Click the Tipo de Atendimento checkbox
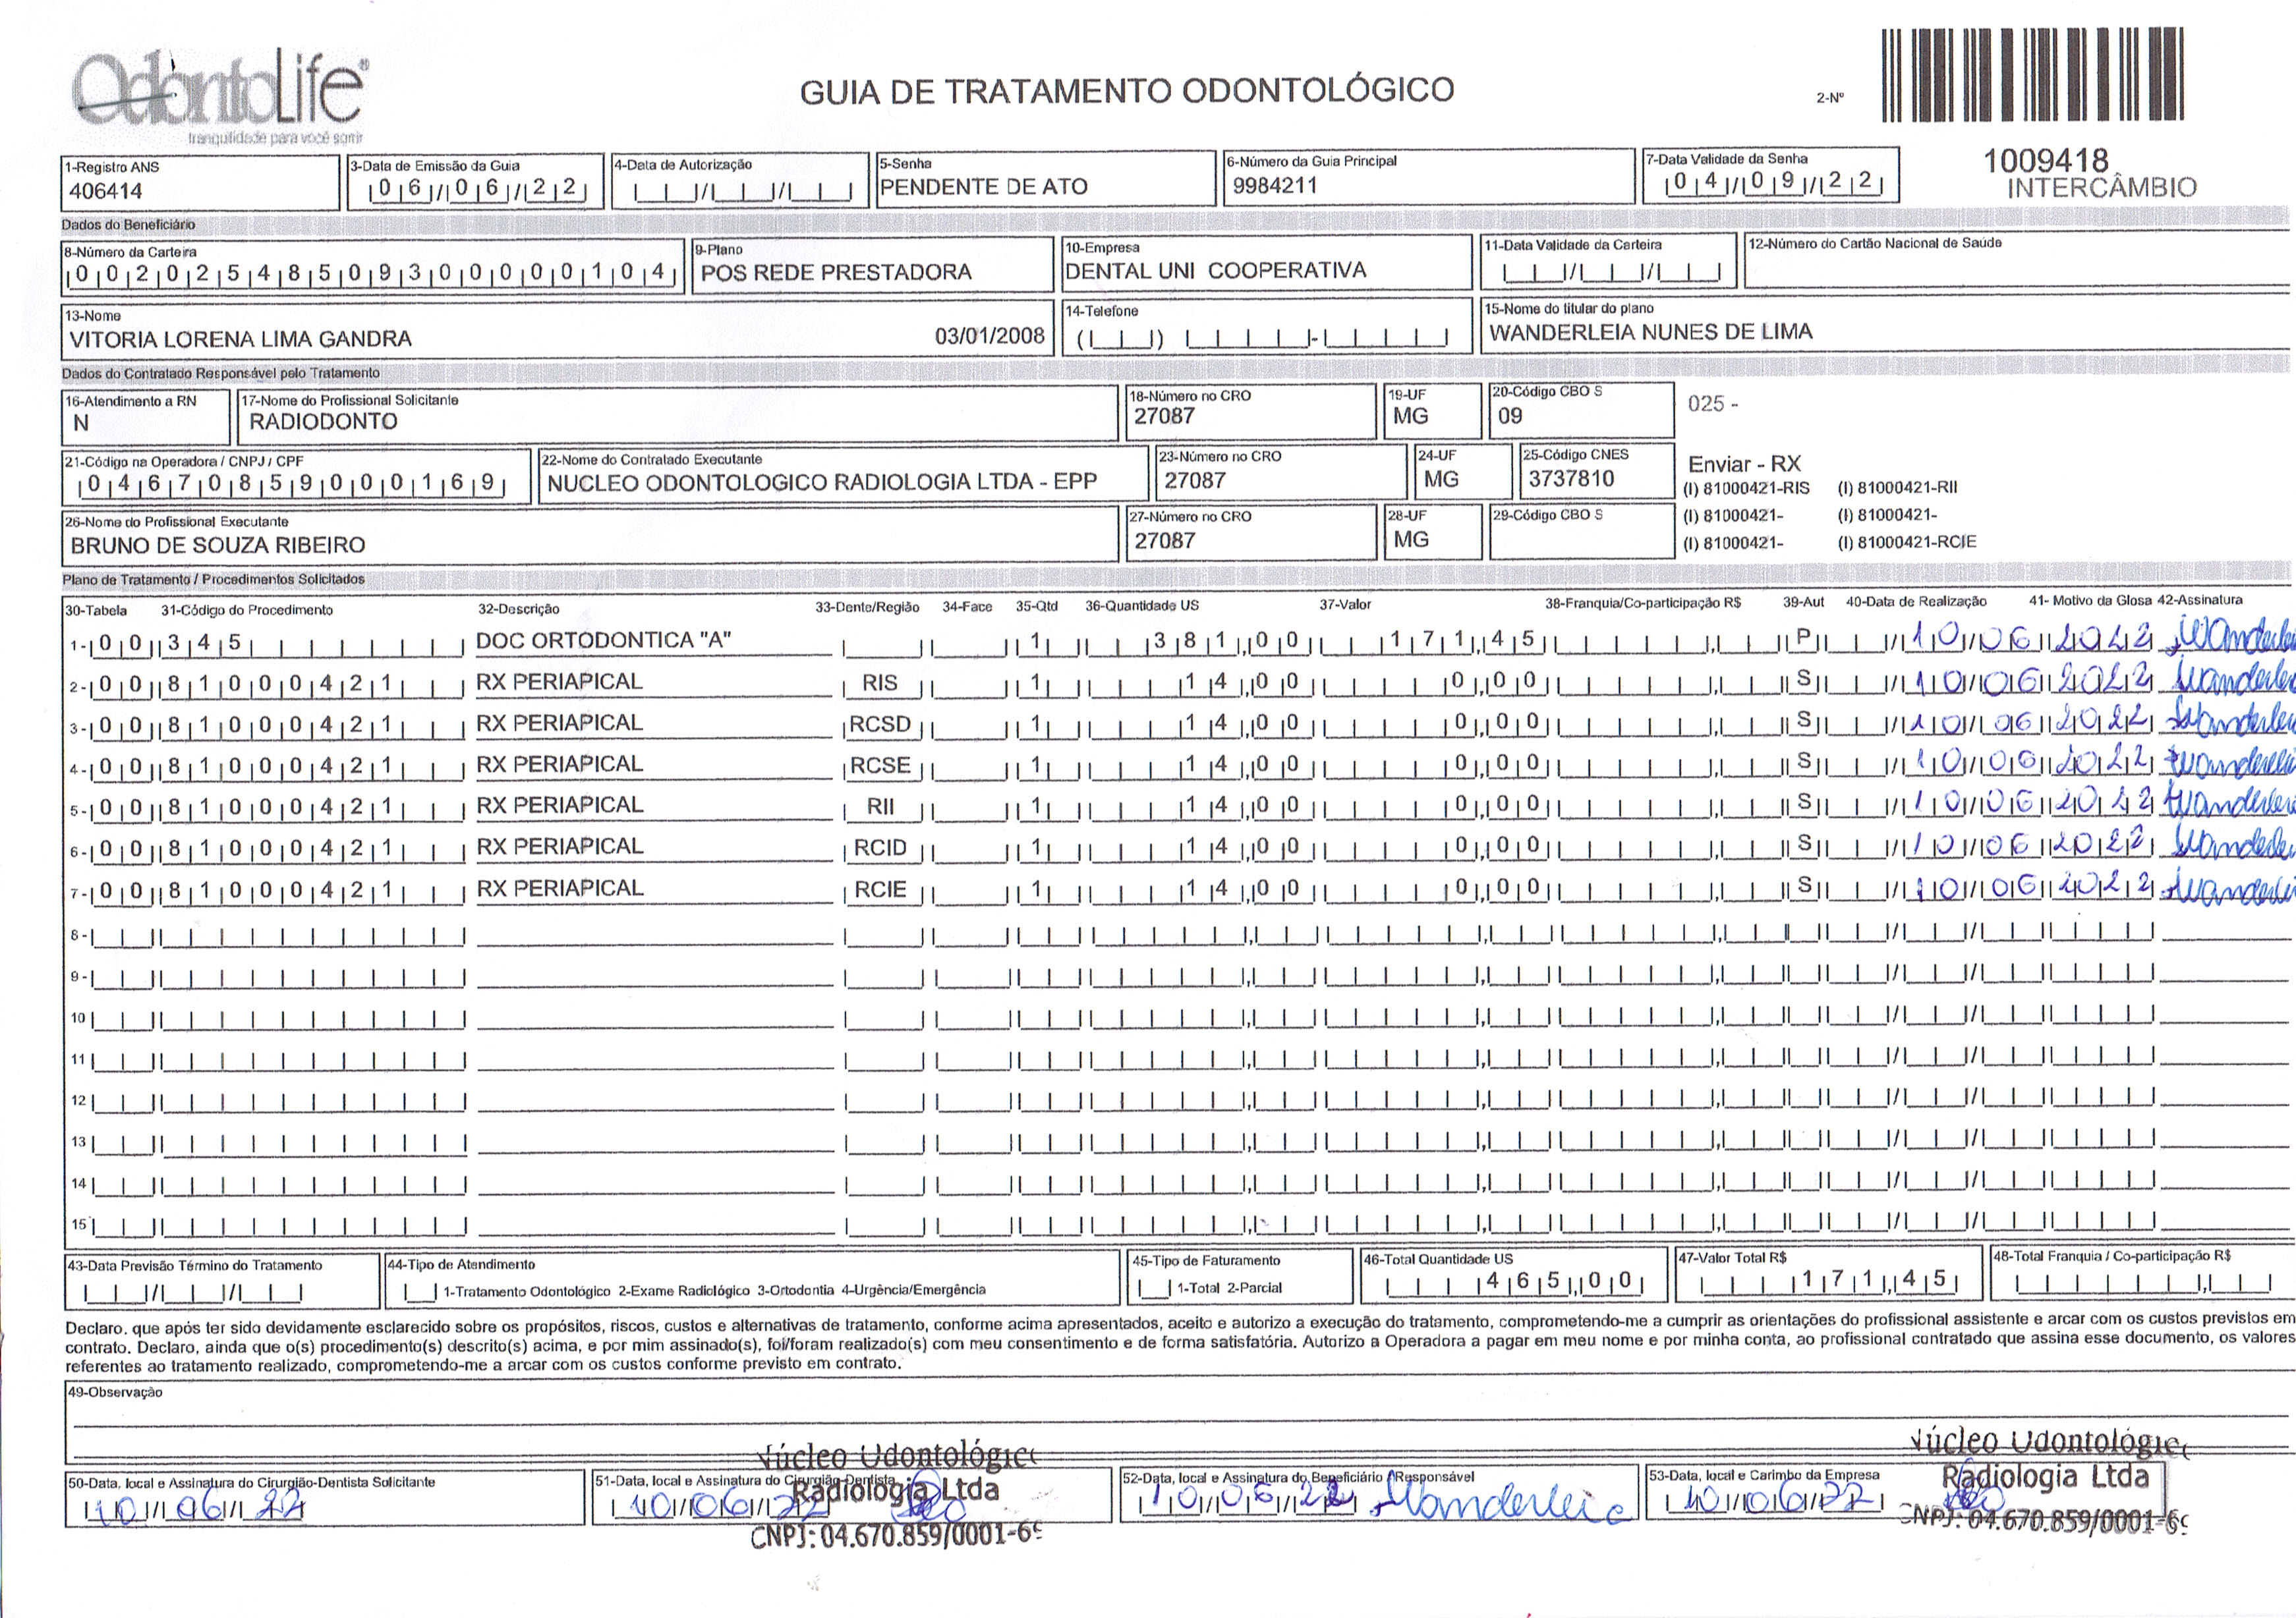 coord(420,1292)
